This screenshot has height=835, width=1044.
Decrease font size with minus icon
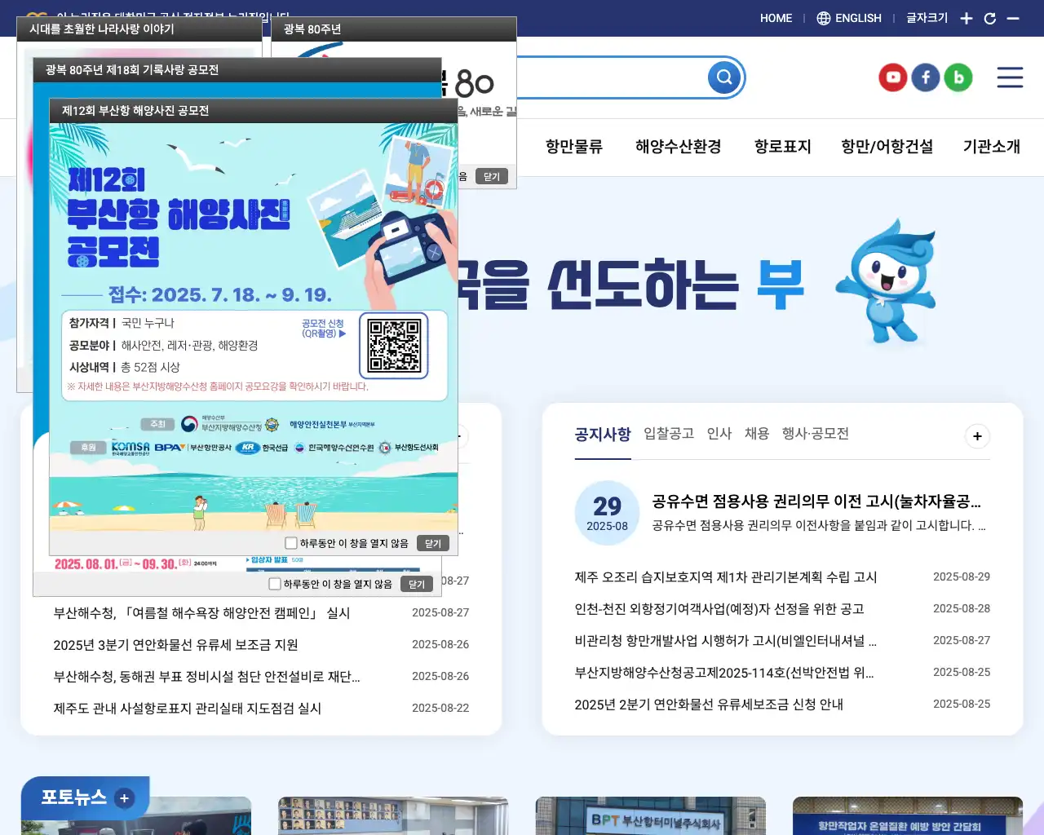point(1013,18)
